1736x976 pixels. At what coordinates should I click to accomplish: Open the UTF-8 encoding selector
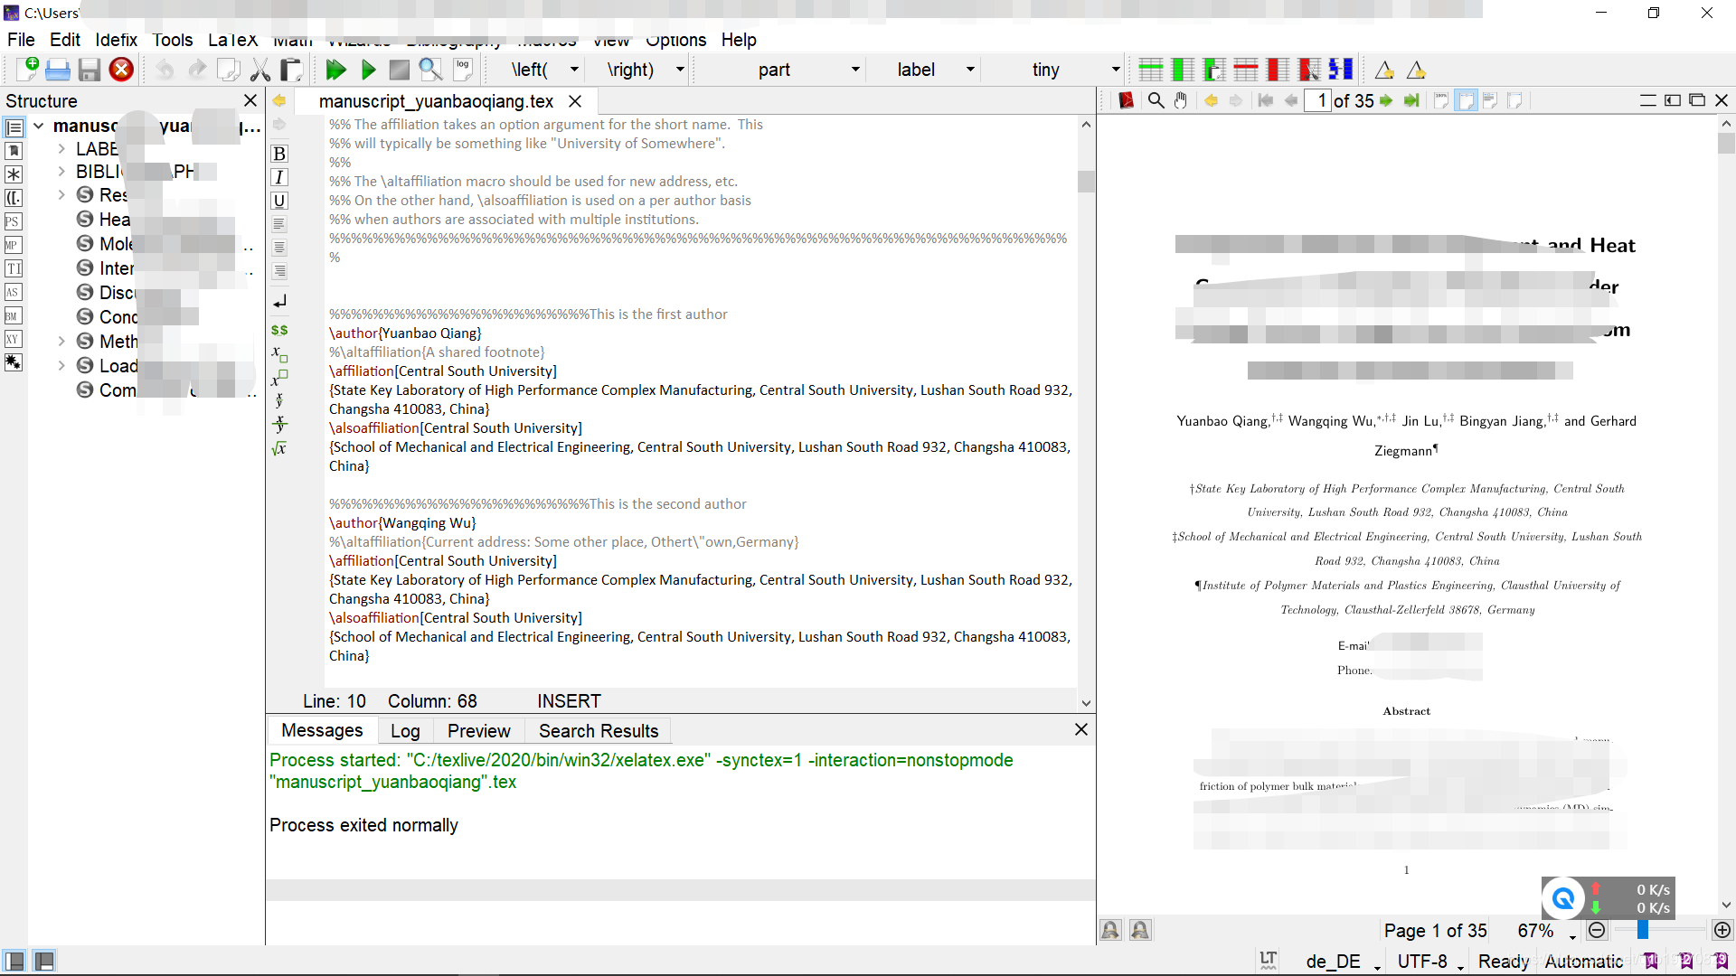[1431, 961]
